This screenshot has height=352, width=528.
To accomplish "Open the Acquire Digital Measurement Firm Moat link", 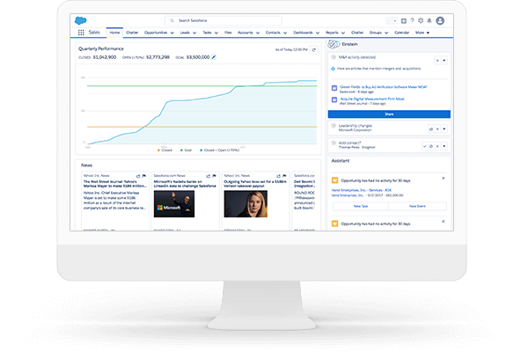I will pyautogui.click(x=371, y=99).
